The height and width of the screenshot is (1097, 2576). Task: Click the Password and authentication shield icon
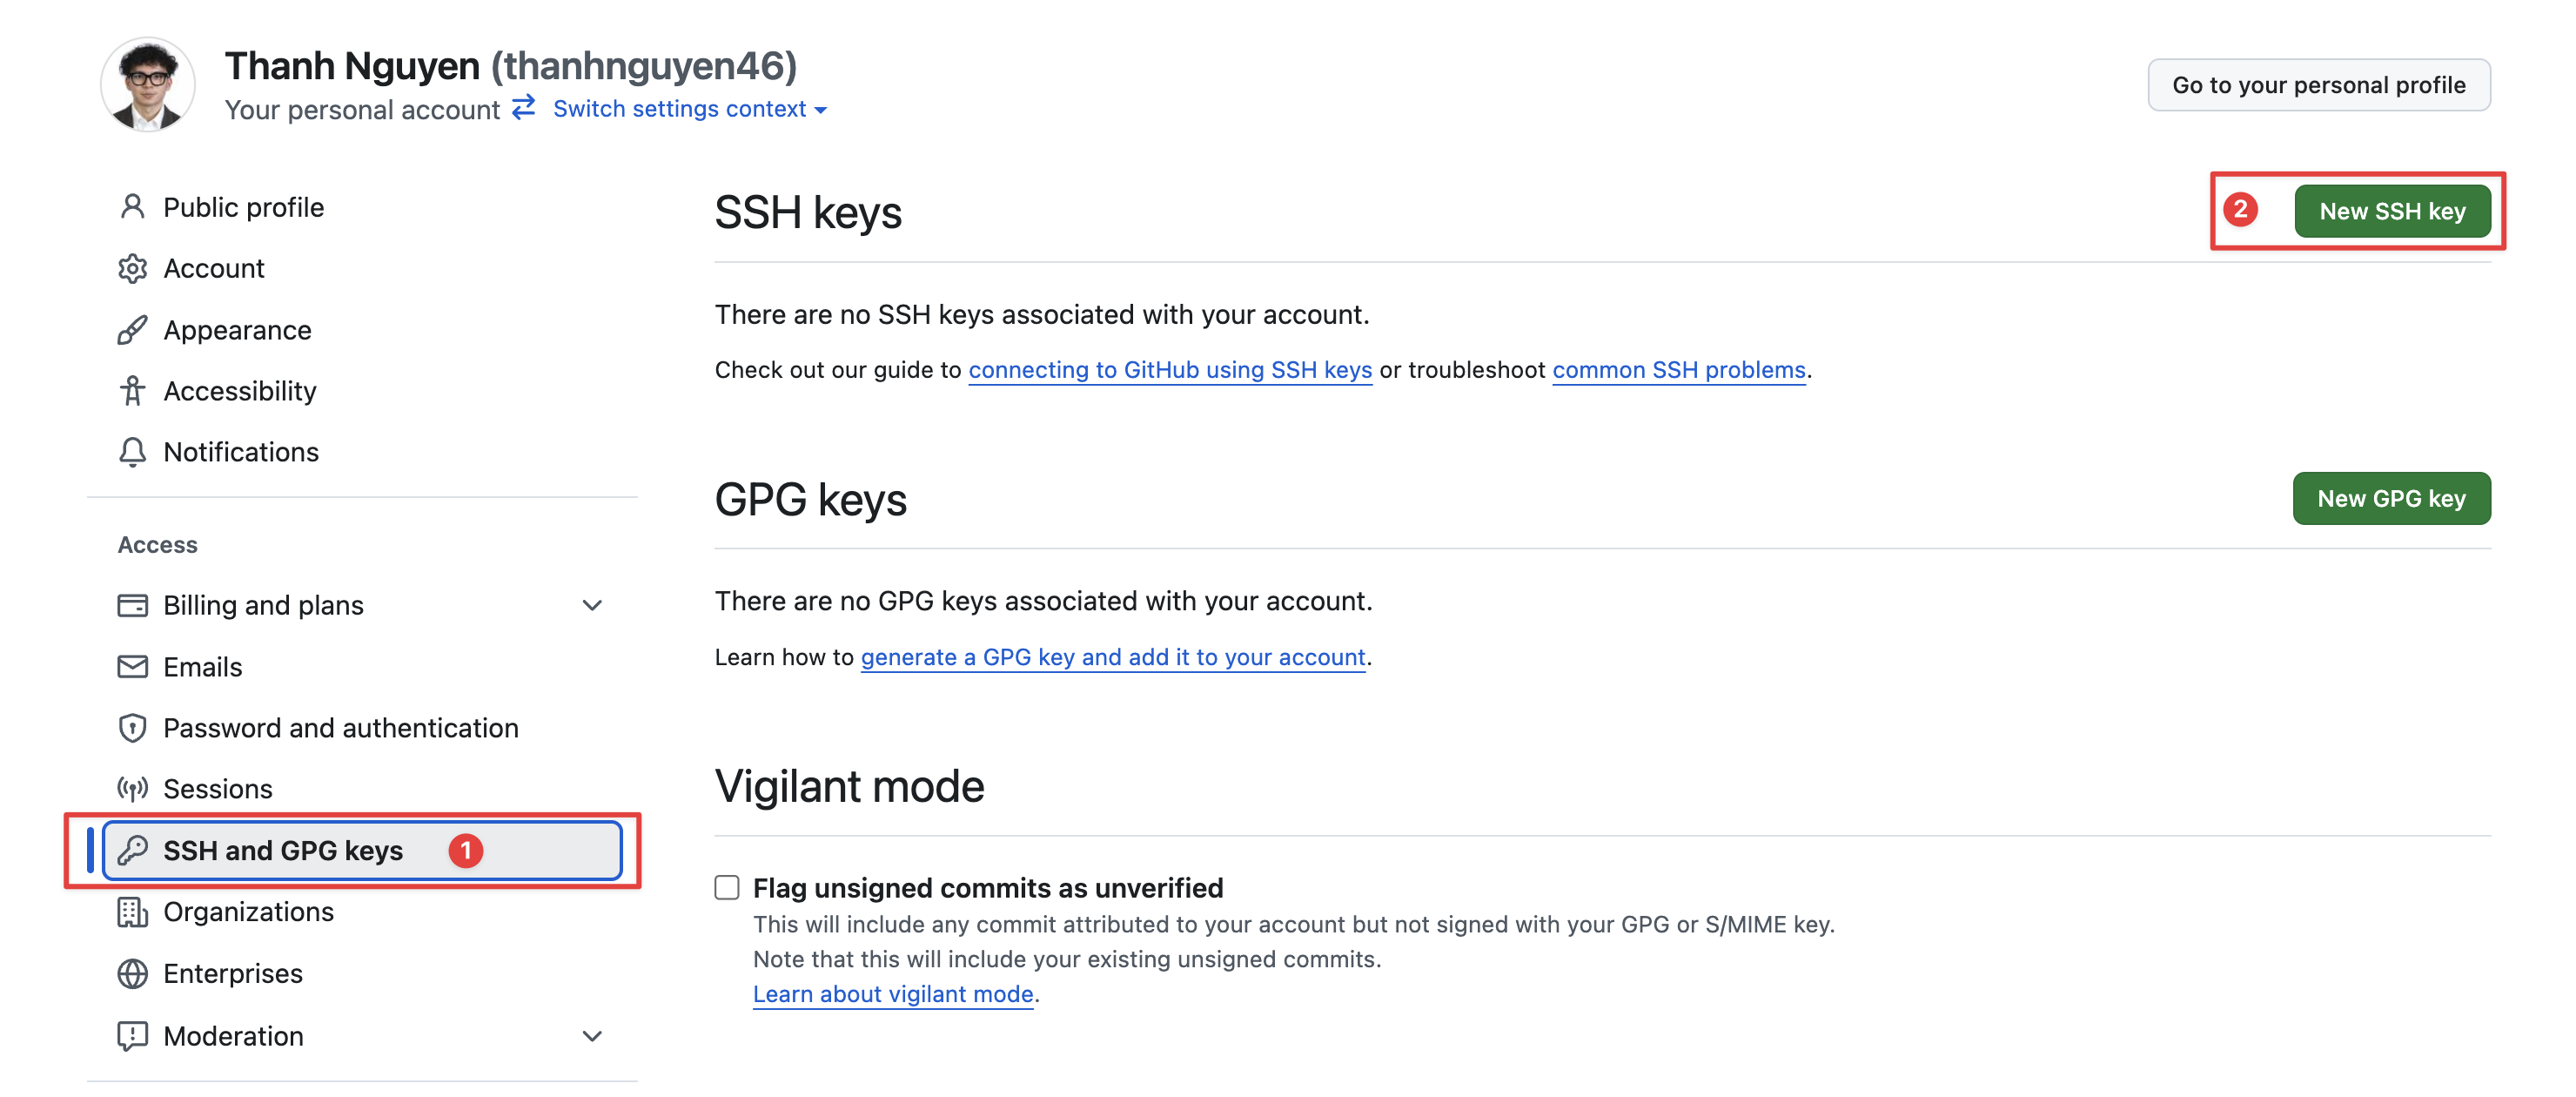click(132, 728)
